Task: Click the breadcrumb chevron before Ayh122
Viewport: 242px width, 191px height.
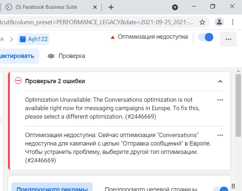Action: click(11, 39)
